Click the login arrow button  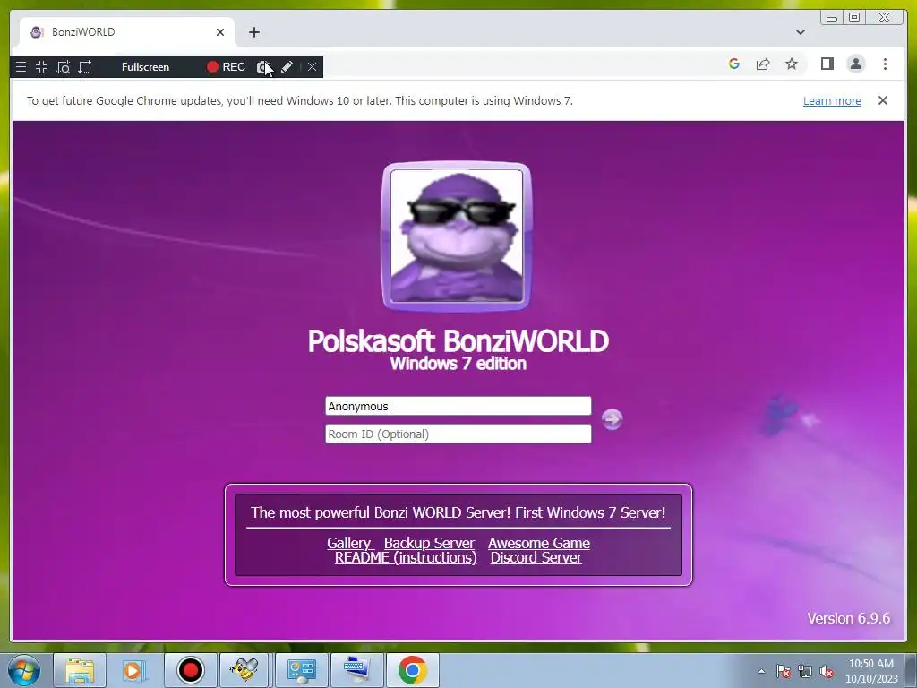coord(612,419)
